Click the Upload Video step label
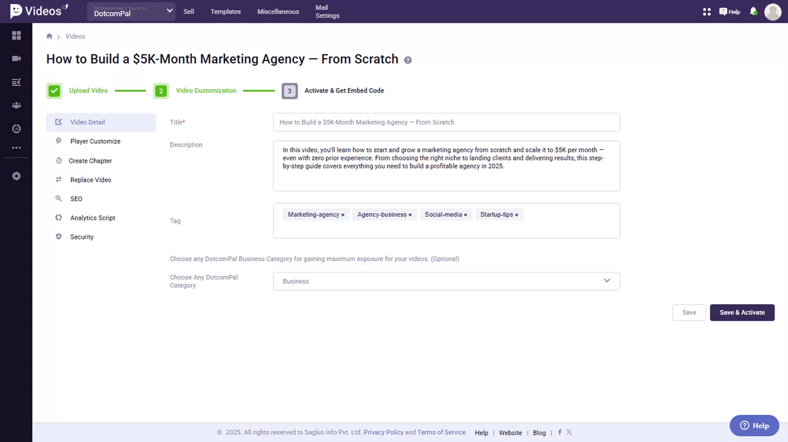The width and height of the screenshot is (788, 442). [88, 91]
